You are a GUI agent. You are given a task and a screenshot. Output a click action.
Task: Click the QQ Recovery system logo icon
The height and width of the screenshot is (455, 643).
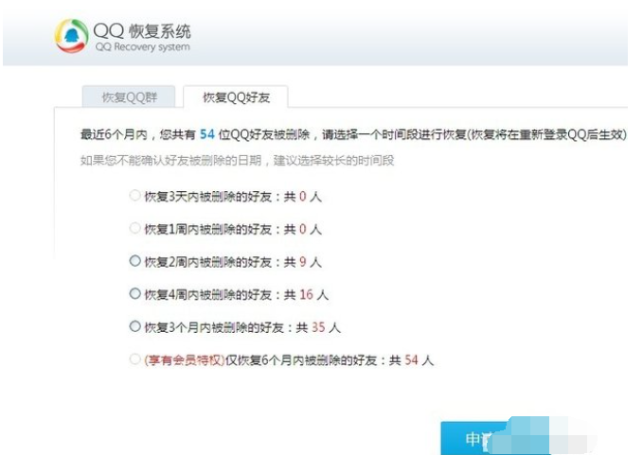click(71, 36)
